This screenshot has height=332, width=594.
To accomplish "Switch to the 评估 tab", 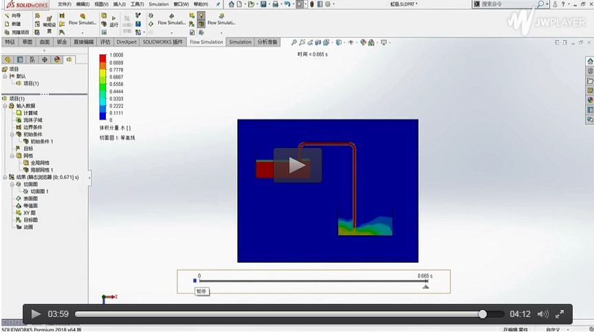I will coord(105,42).
